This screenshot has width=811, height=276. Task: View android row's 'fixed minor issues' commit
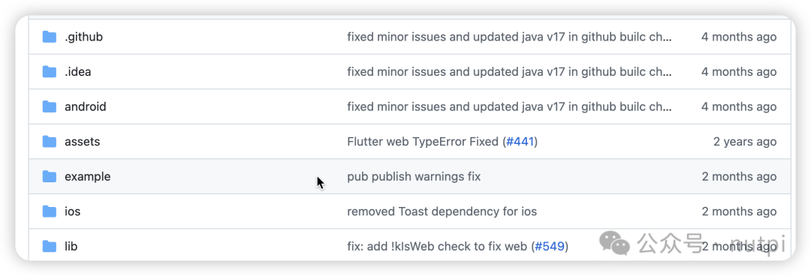click(x=509, y=107)
